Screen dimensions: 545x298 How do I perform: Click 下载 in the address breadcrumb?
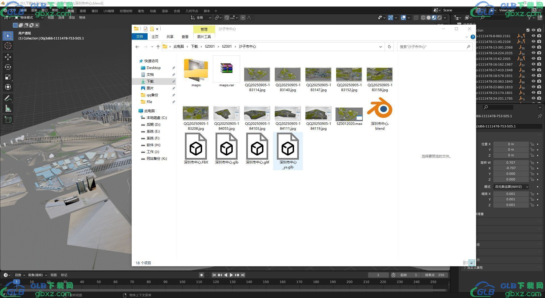click(194, 47)
